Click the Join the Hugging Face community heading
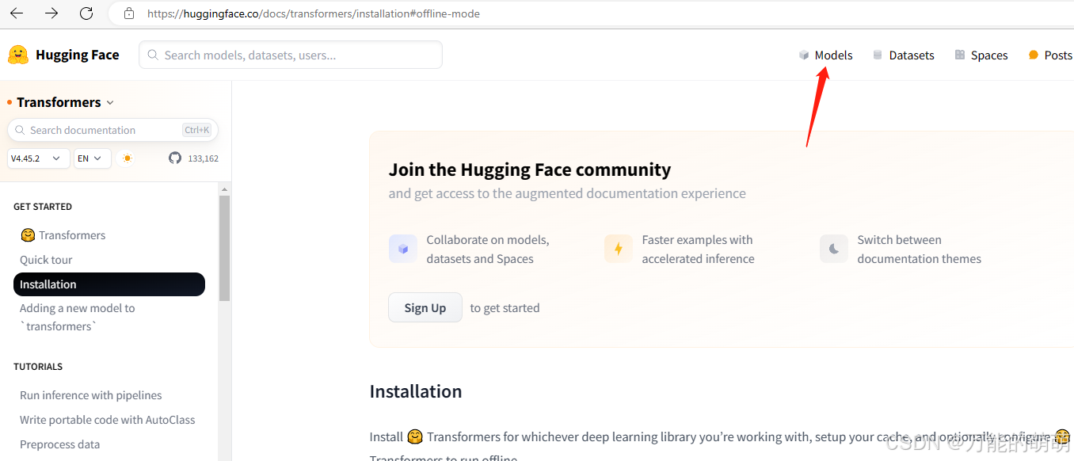The height and width of the screenshot is (461, 1074). coord(530,170)
